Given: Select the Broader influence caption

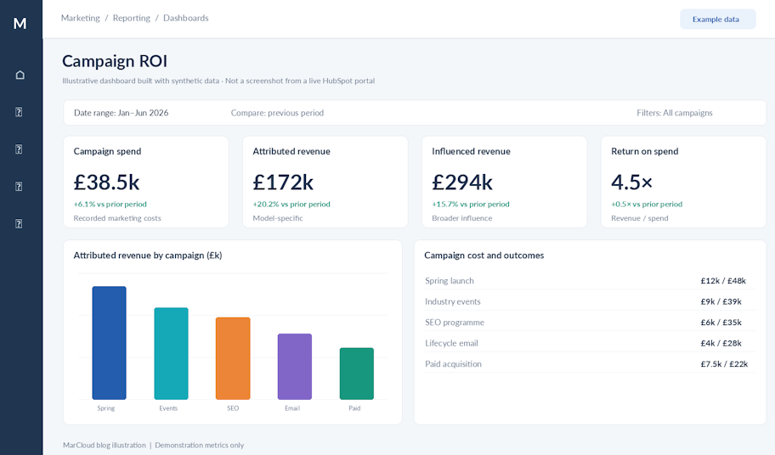Looking at the screenshot, I should (462, 217).
